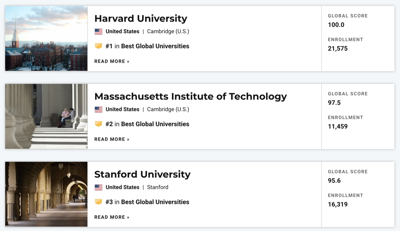The height and width of the screenshot is (231, 400).
Task: Click the US flag icon under Harvard University
Action: click(99, 32)
